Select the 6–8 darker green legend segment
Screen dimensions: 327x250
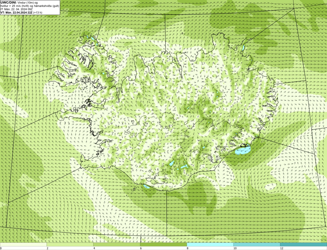pyautogui.click(x=163, y=244)
